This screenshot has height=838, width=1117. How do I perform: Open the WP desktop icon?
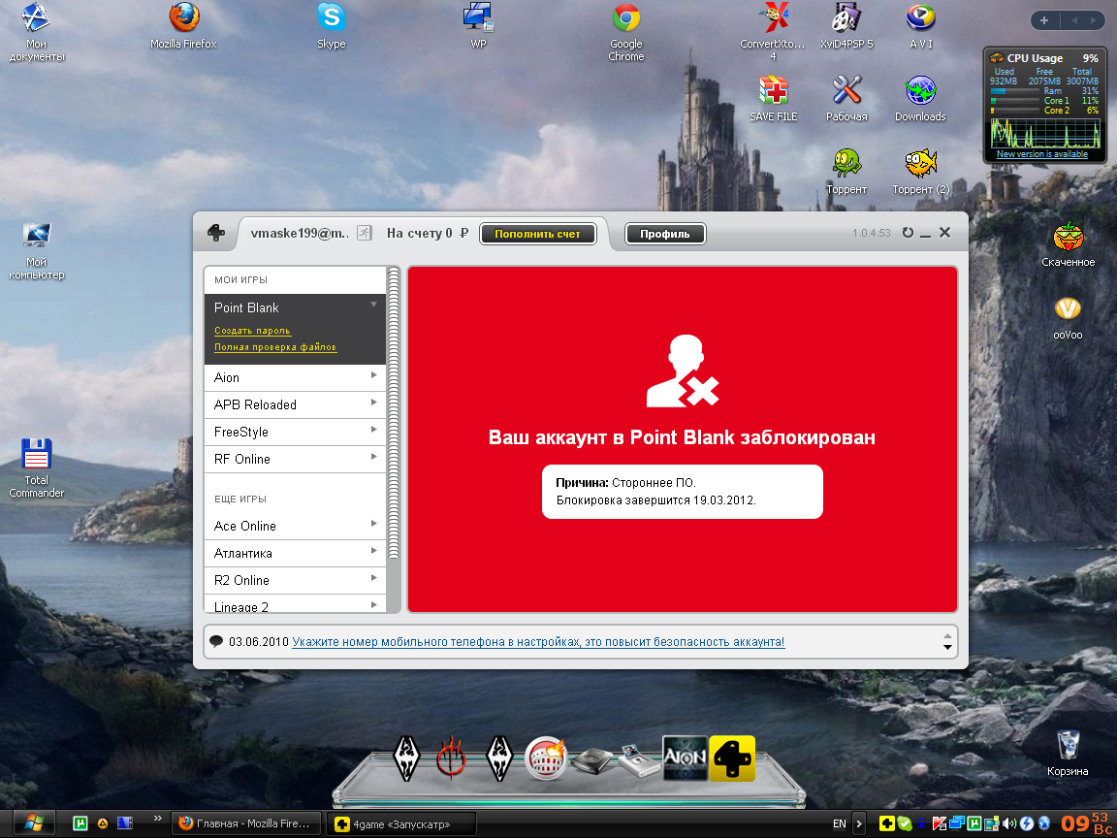478,25
